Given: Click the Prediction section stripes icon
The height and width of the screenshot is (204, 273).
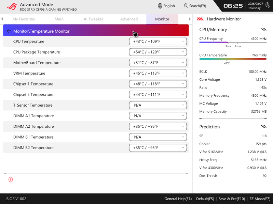Looking at the screenshot, I should 264,126.
